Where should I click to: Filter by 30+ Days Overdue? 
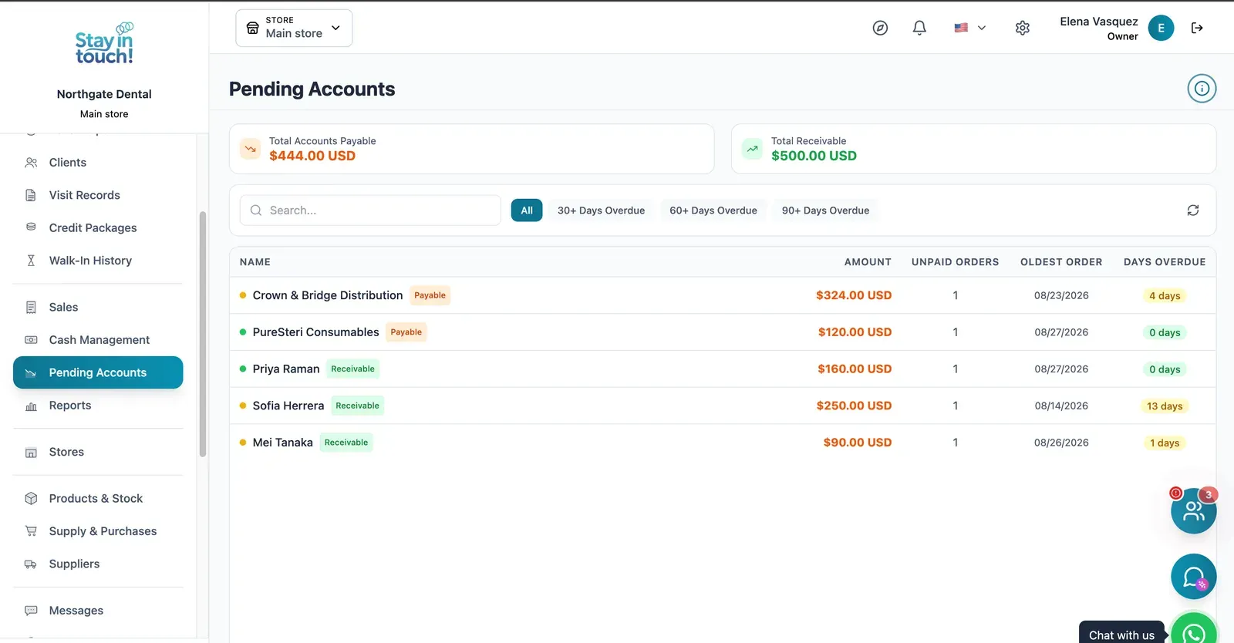click(601, 210)
